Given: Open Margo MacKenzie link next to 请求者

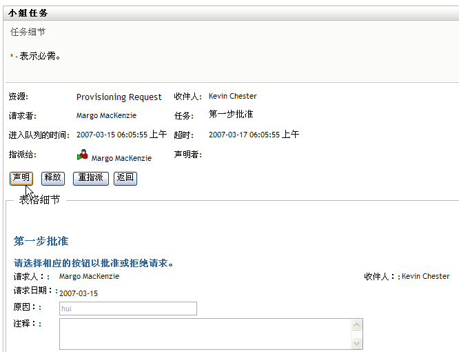Looking at the screenshot, I should click(x=106, y=115).
